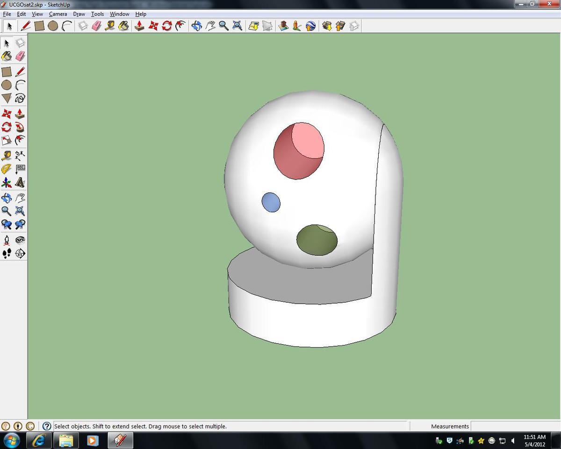Click the Measurements input box
This screenshot has height=449, width=561.
tap(515, 426)
